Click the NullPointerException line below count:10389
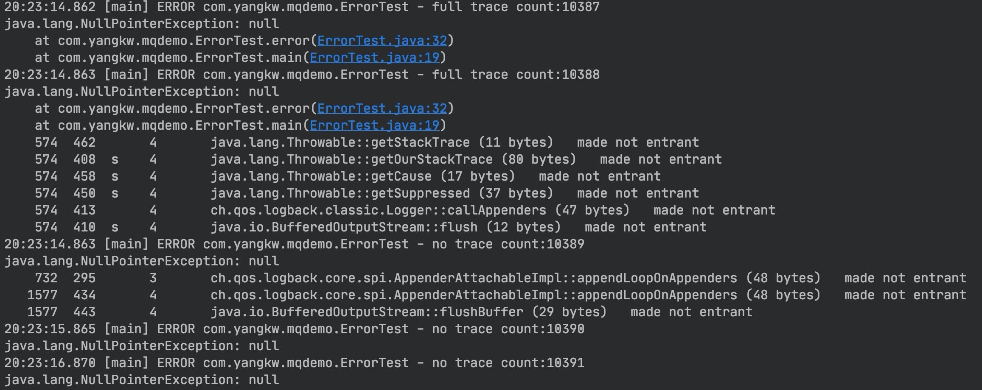The image size is (982, 390). (142, 261)
